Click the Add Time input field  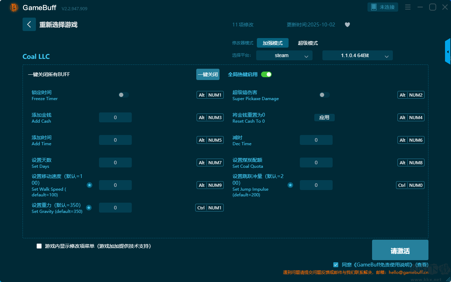click(115, 140)
